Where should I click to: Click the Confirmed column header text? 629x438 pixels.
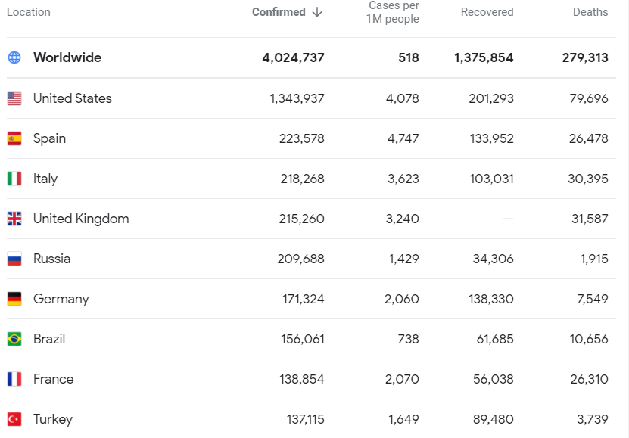tap(279, 12)
